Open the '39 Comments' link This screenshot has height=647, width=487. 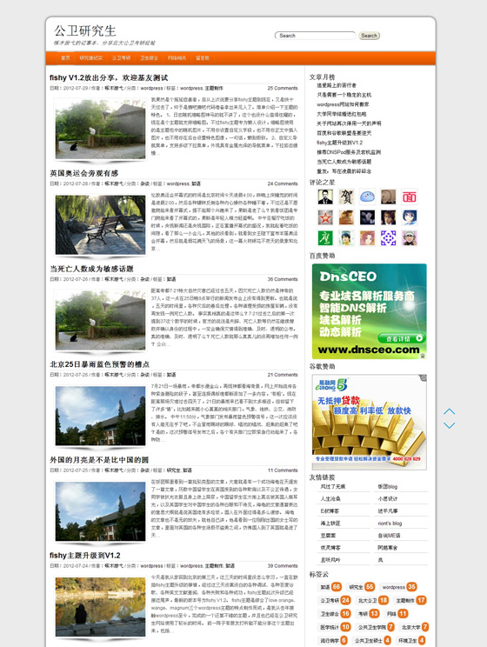(283, 566)
